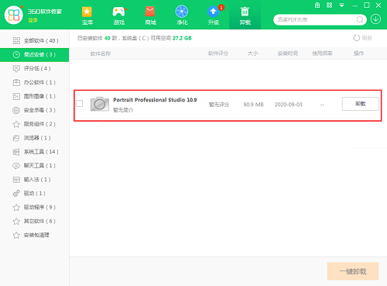Click the magnifier search icon
This screenshot has height=286, width=387.
360,19
